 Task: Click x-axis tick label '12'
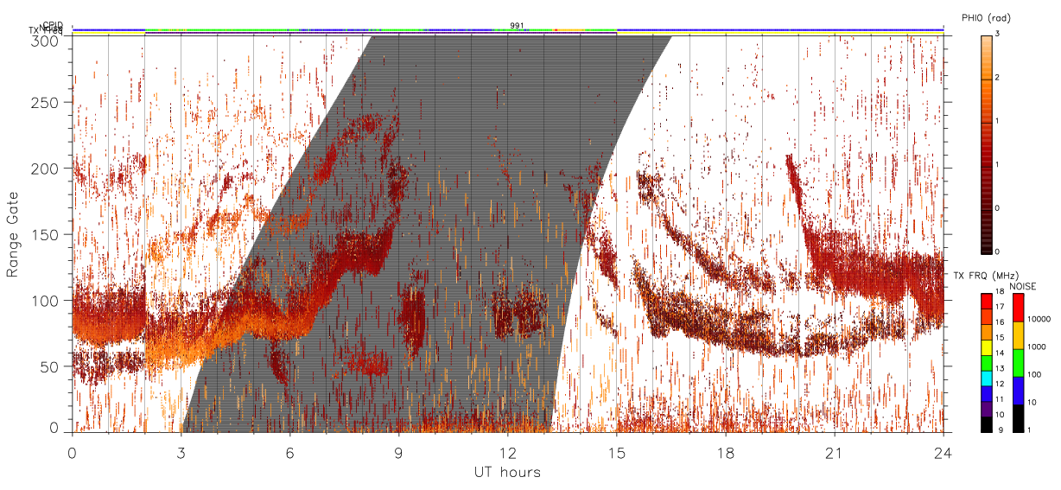click(x=507, y=453)
